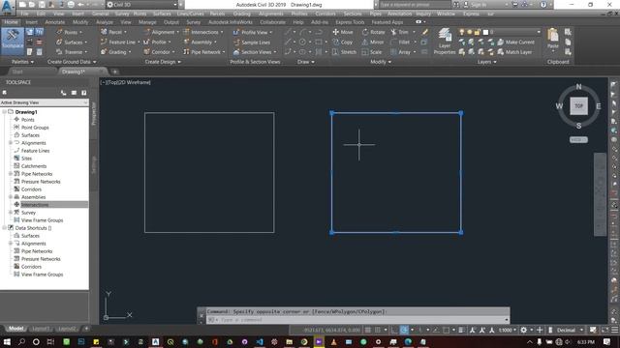
Task: Click the customization menu icon in status bar
Action: pyautogui.click(x=614, y=330)
